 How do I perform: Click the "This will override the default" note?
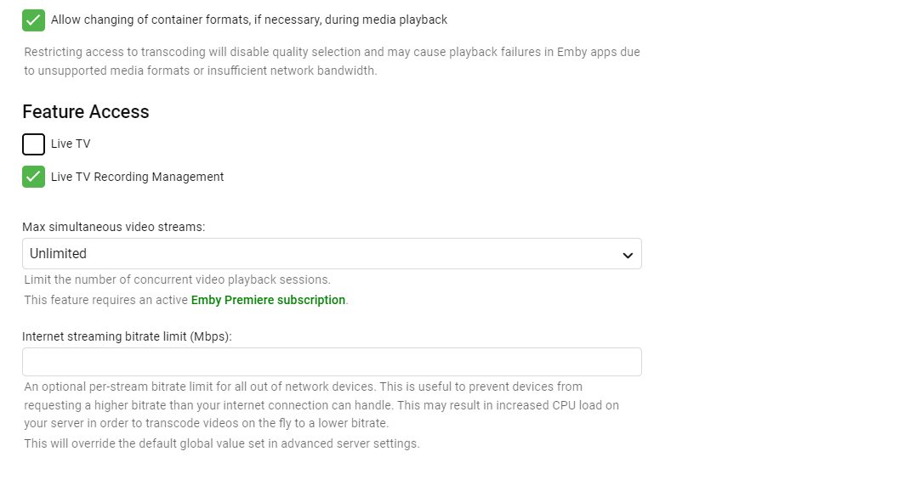coord(221,443)
